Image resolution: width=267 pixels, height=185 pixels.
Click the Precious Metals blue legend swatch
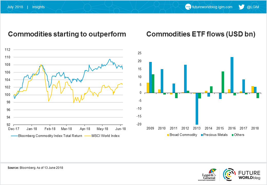(x=202, y=135)
